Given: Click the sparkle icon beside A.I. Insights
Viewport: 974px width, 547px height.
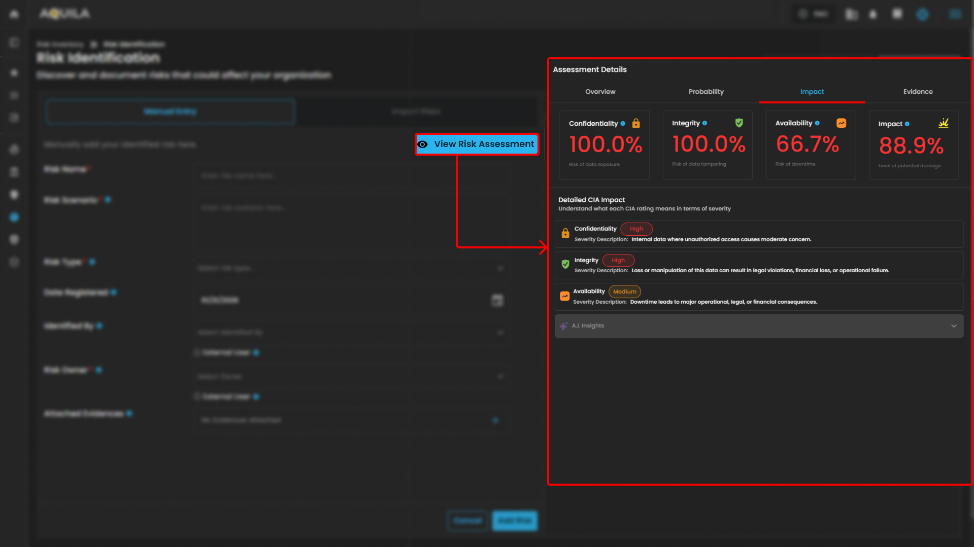Looking at the screenshot, I should tap(563, 326).
